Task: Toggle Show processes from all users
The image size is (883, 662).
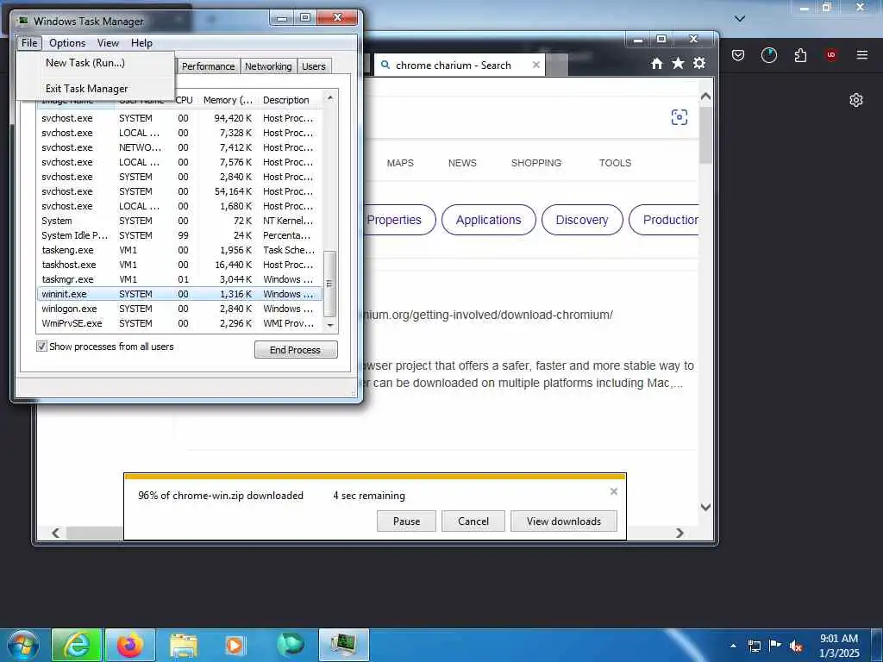Action: coord(41,347)
